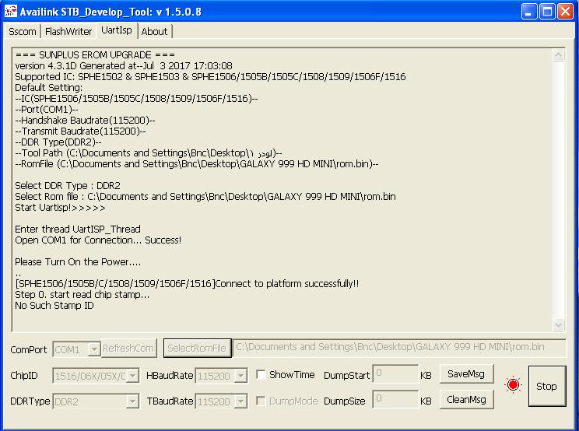Expand the ChipID combo box
This screenshot has height=431, width=579.
point(132,376)
